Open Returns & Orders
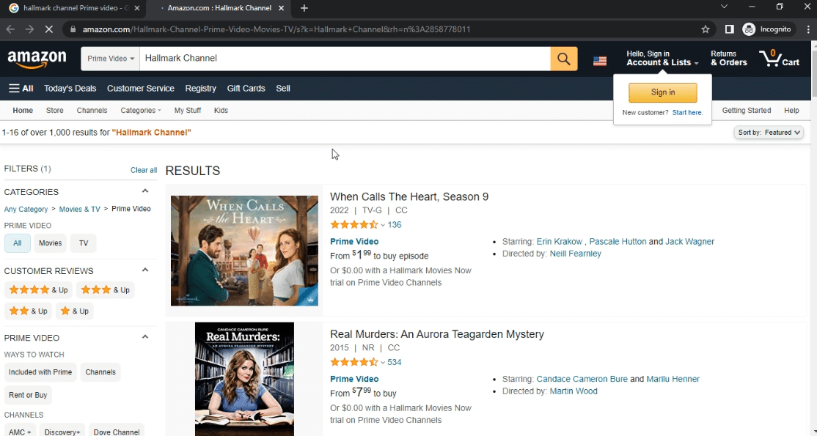This screenshot has height=436, width=817. click(x=729, y=59)
